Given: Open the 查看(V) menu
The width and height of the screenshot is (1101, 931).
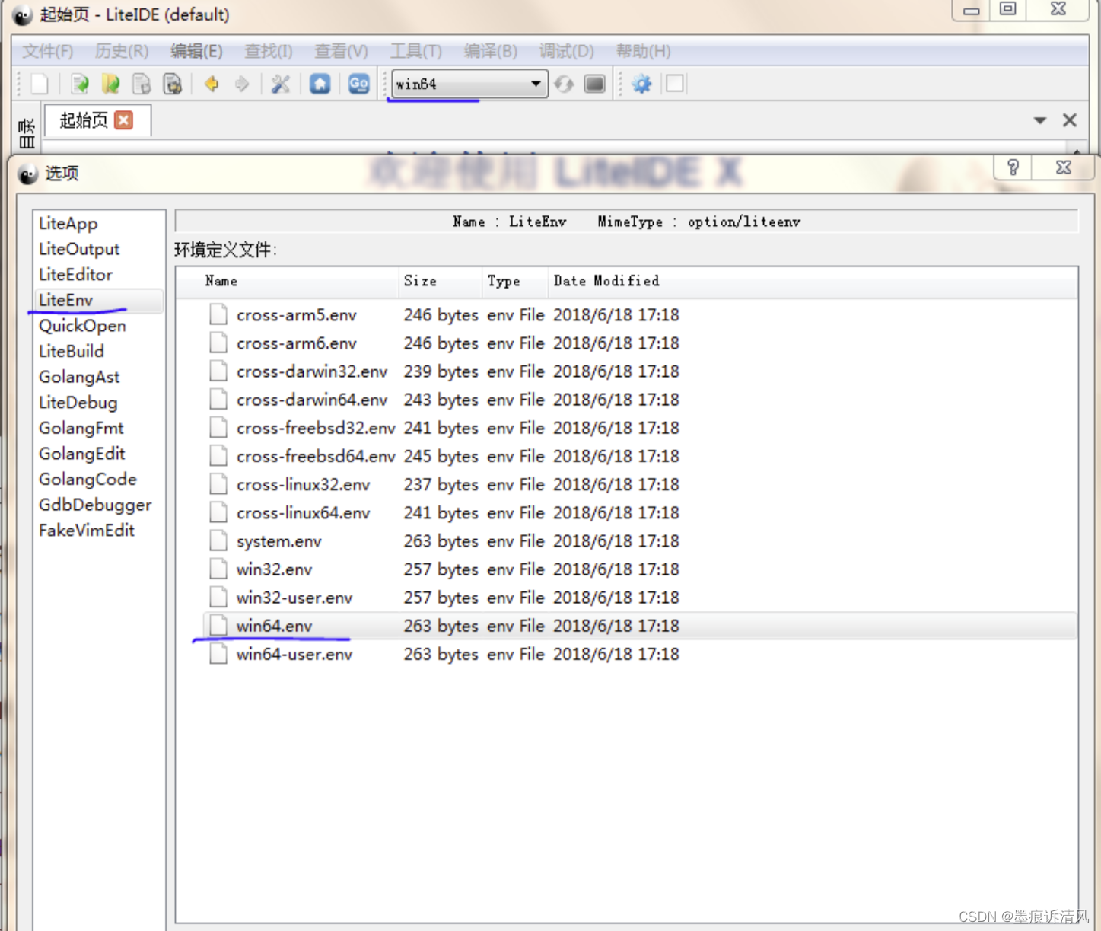Looking at the screenshot, I should [342, 51].
